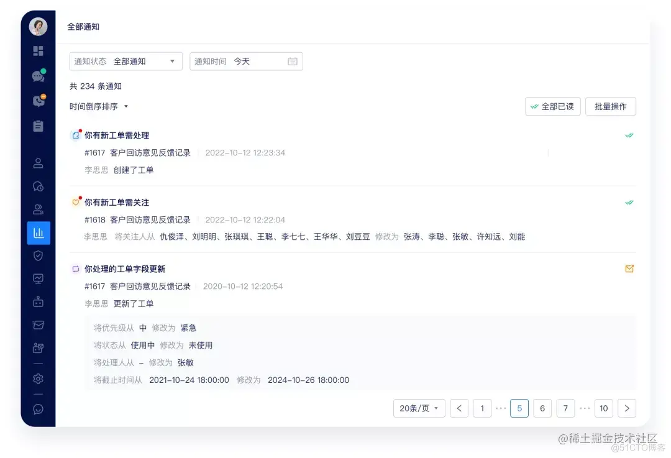This screenshot has width=671, height=458.
Task: Click timestamp 2020-10-12 12:20:54
Action: tap(243, 286)
